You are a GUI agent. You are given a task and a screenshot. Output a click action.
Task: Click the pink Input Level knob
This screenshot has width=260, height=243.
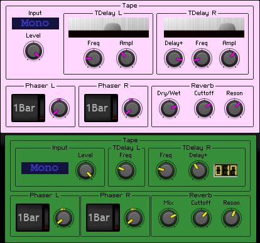(x=33, y=51)
